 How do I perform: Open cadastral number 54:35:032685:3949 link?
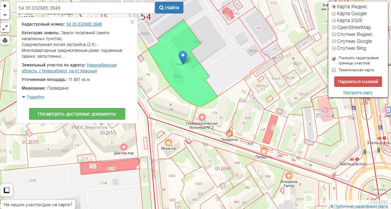(84, 24)
